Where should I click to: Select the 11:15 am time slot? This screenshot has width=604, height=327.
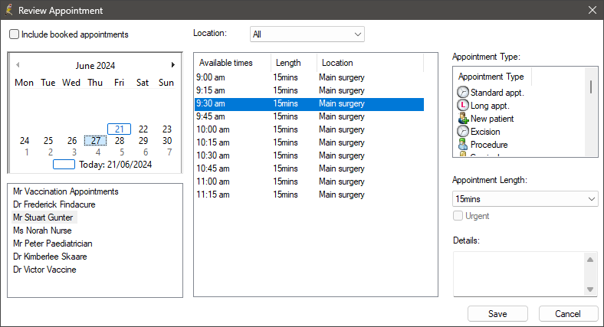[310, 195]
